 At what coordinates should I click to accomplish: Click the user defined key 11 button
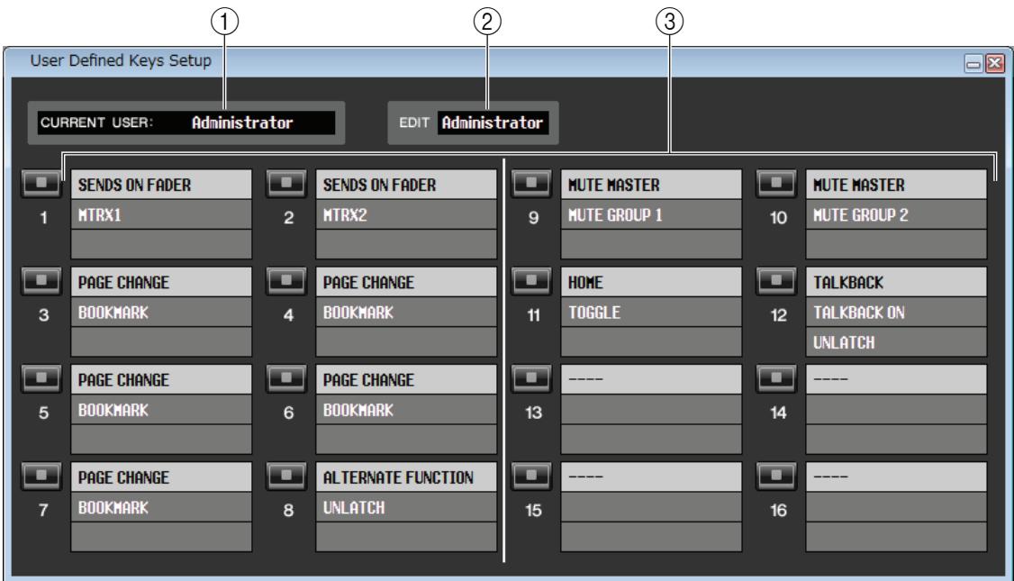pyautogui.click(x=531, y=281)
